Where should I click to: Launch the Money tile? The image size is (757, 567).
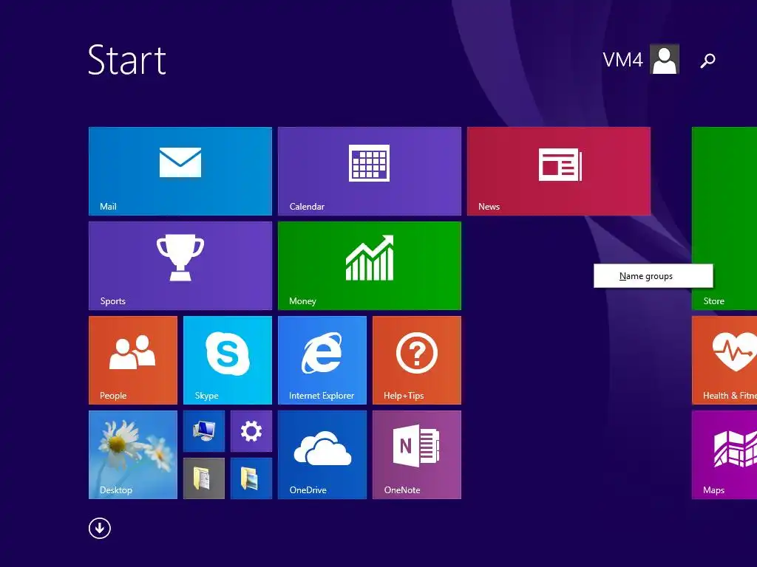point(370,266)
